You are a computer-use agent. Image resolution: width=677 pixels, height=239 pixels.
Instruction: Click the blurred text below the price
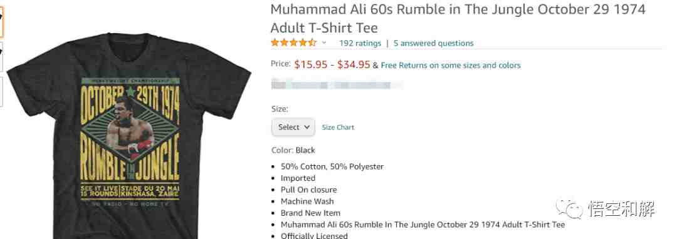(337, 84)
